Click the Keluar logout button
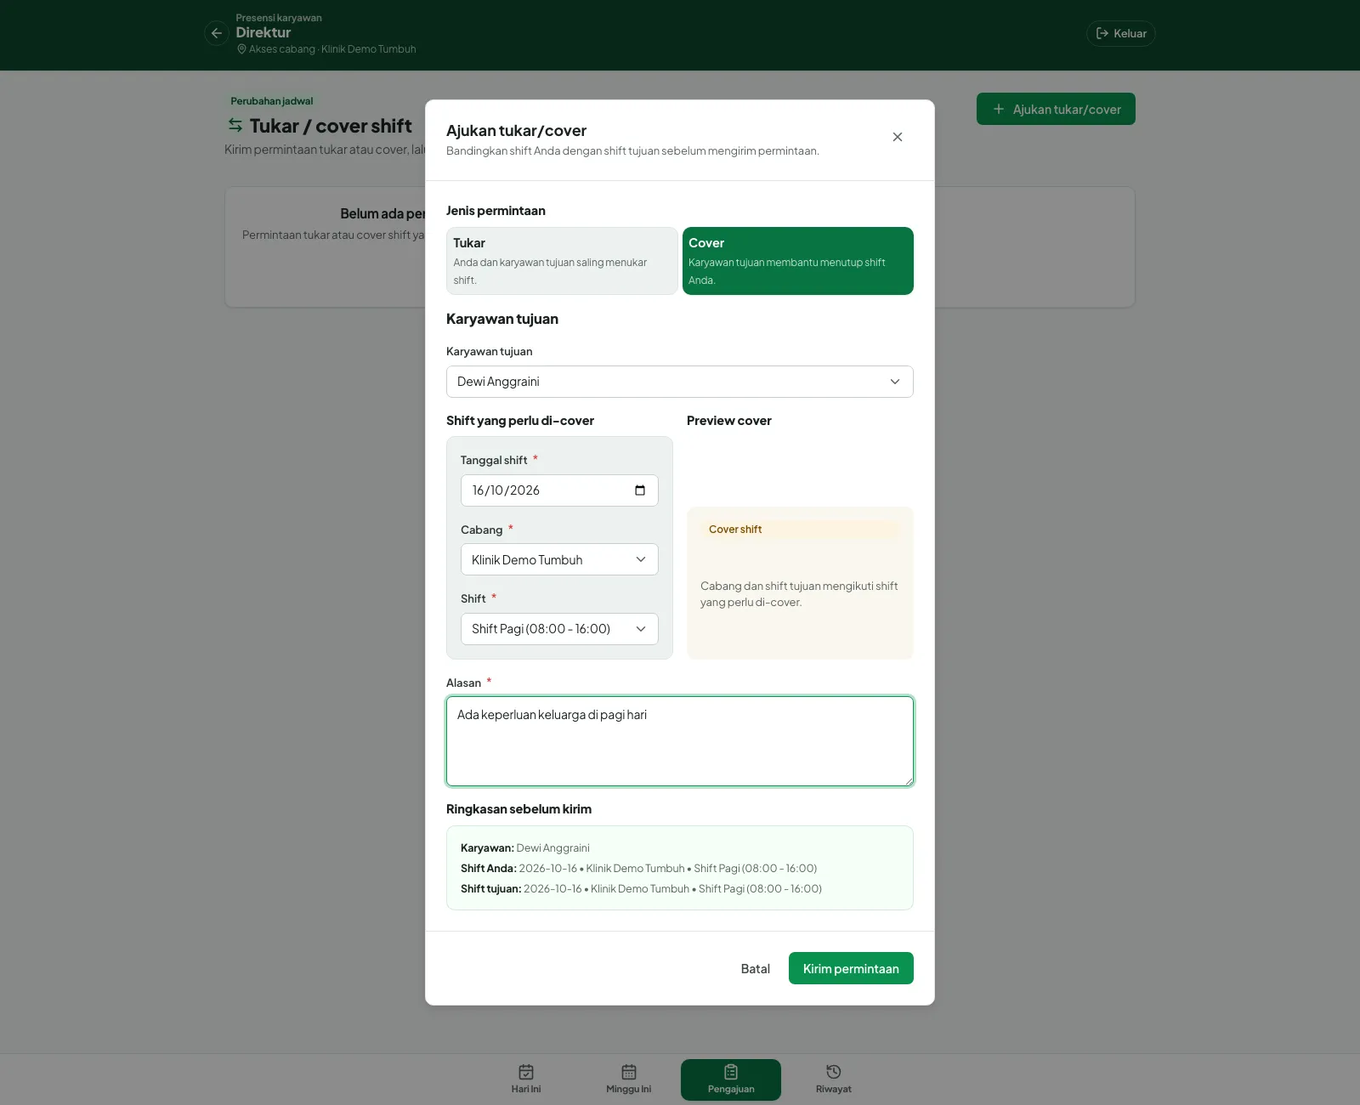Screen dimensions: 1360x1105 coord(1120,33)
